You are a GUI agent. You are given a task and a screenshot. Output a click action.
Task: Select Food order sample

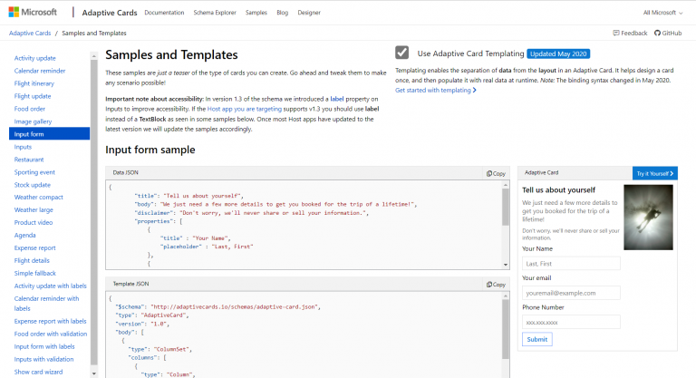click(29, 109)
